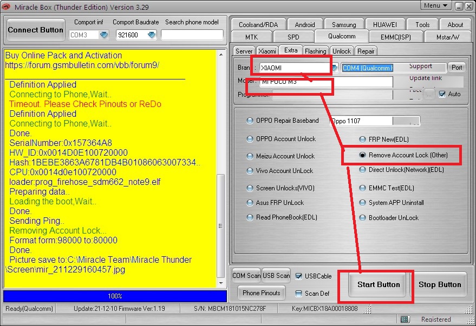Focus the Search phone model field

[x=192, y=35]
